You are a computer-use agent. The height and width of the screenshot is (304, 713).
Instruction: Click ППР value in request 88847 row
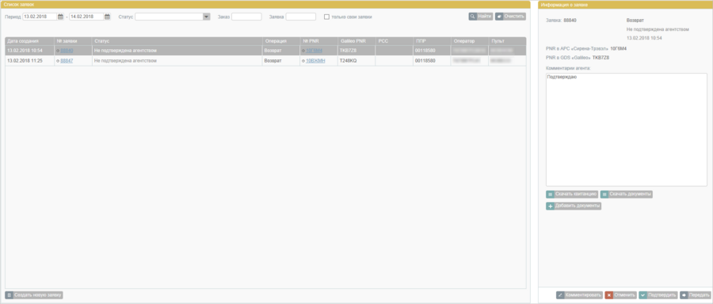click(x=432, y=61)
